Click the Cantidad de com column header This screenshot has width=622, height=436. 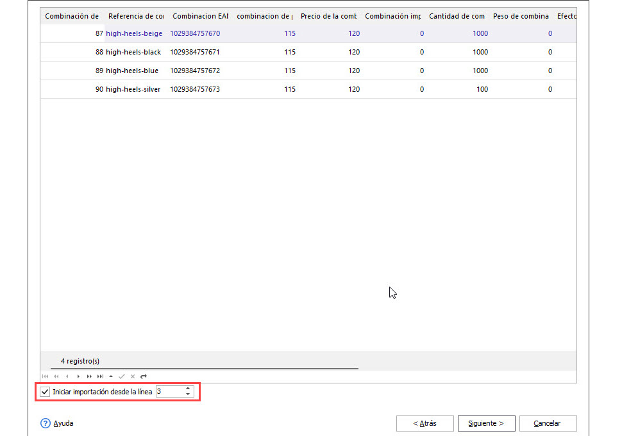[457, 16]
